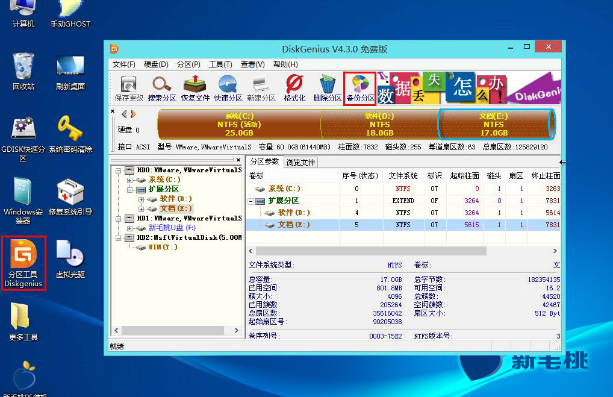Select WIM(Y:) in the disk tree
Image resolution: width=613 pixels, height=397 pixels.
click(163, 247)
